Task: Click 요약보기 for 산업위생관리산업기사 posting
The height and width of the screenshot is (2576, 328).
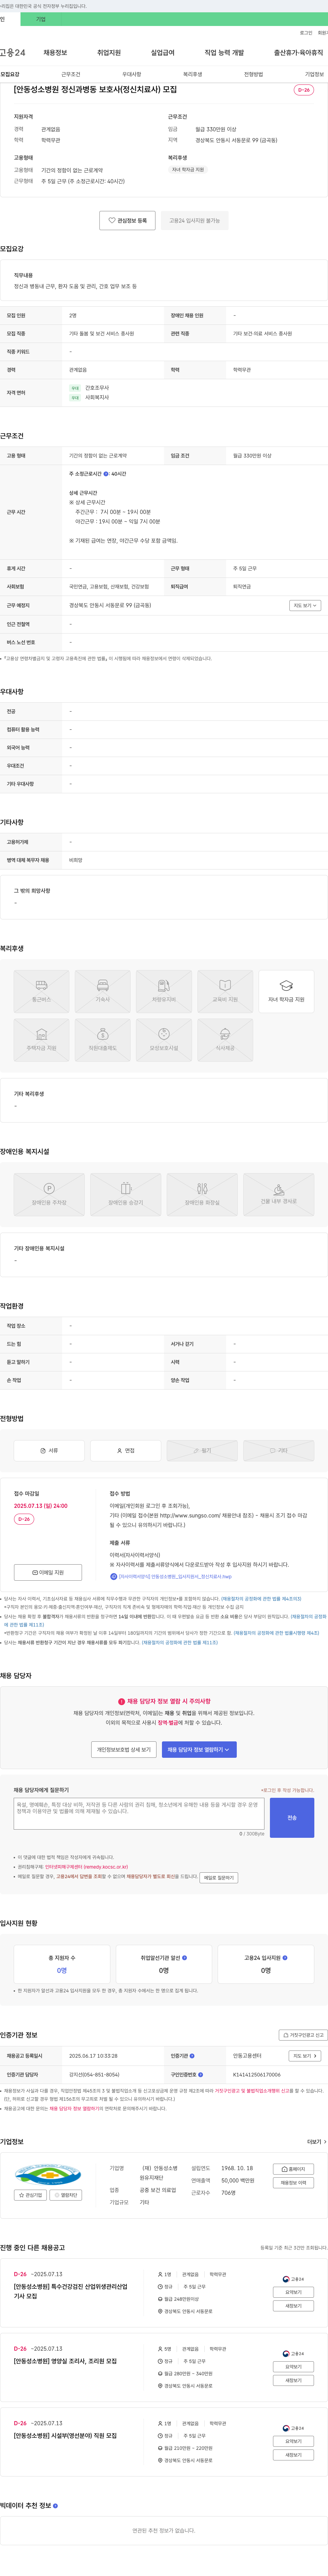Action: coord(294,2292)
